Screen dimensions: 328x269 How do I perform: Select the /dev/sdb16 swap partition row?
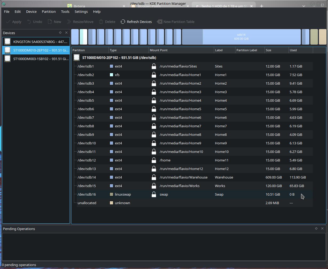coord(195,194)
